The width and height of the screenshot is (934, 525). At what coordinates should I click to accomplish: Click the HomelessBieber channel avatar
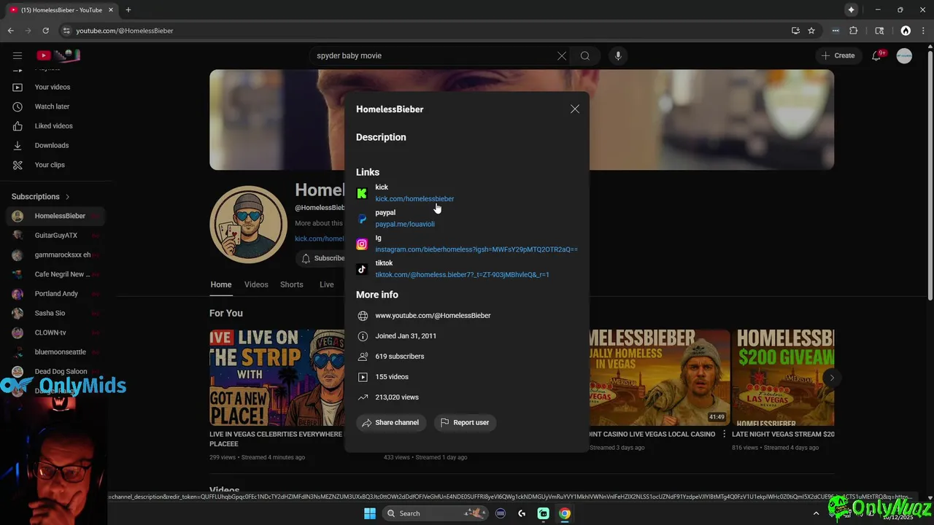tap(248, 224)
